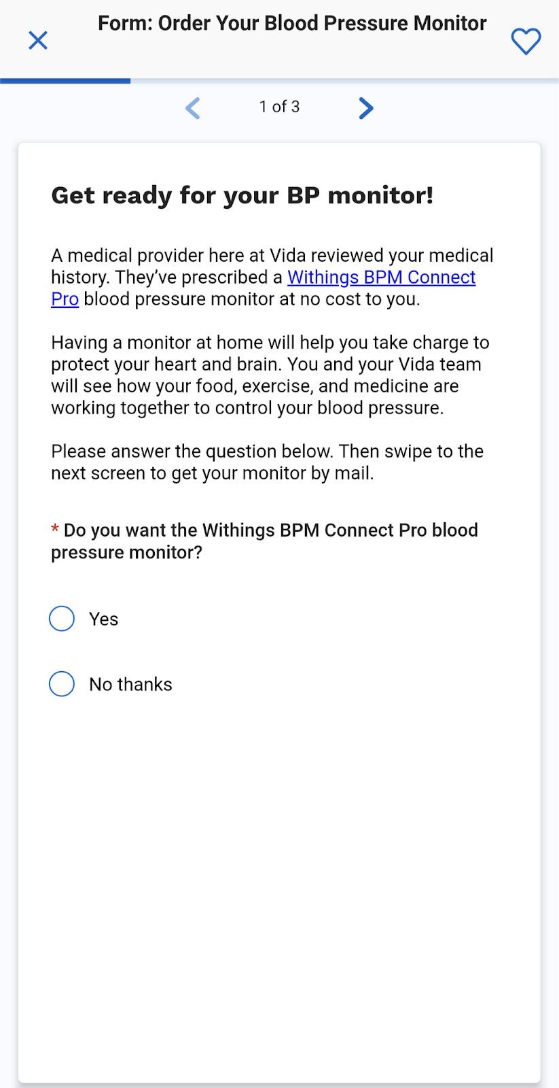Screen dimensions: 559x1088
Task: Click the Having a monitor at home paragraph
Action: point(270,375)
